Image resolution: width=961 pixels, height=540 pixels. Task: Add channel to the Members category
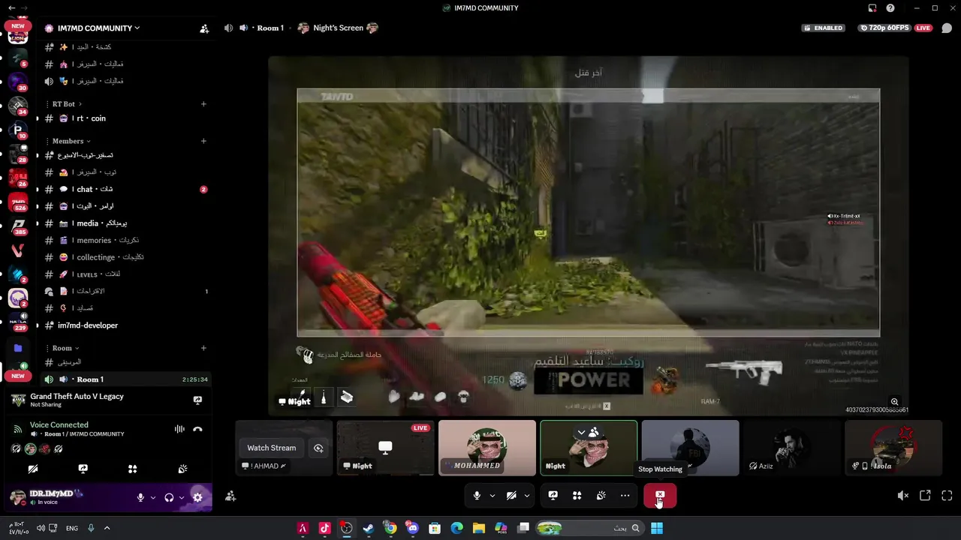(203, 141)
